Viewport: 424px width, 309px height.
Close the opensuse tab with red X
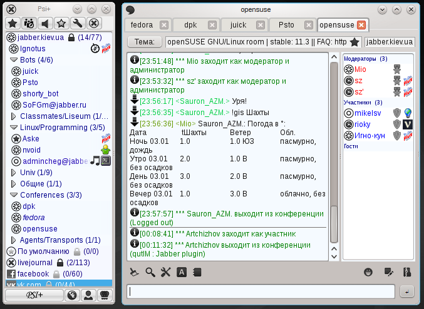coord(361,25)
